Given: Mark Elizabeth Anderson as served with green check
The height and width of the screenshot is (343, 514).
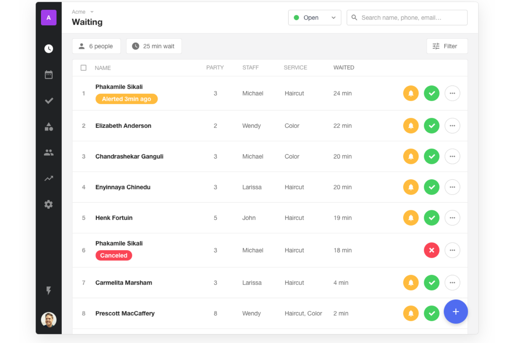Looking at the screenshot, I should click(431, 126).
